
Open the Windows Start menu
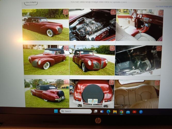[56, 111]
